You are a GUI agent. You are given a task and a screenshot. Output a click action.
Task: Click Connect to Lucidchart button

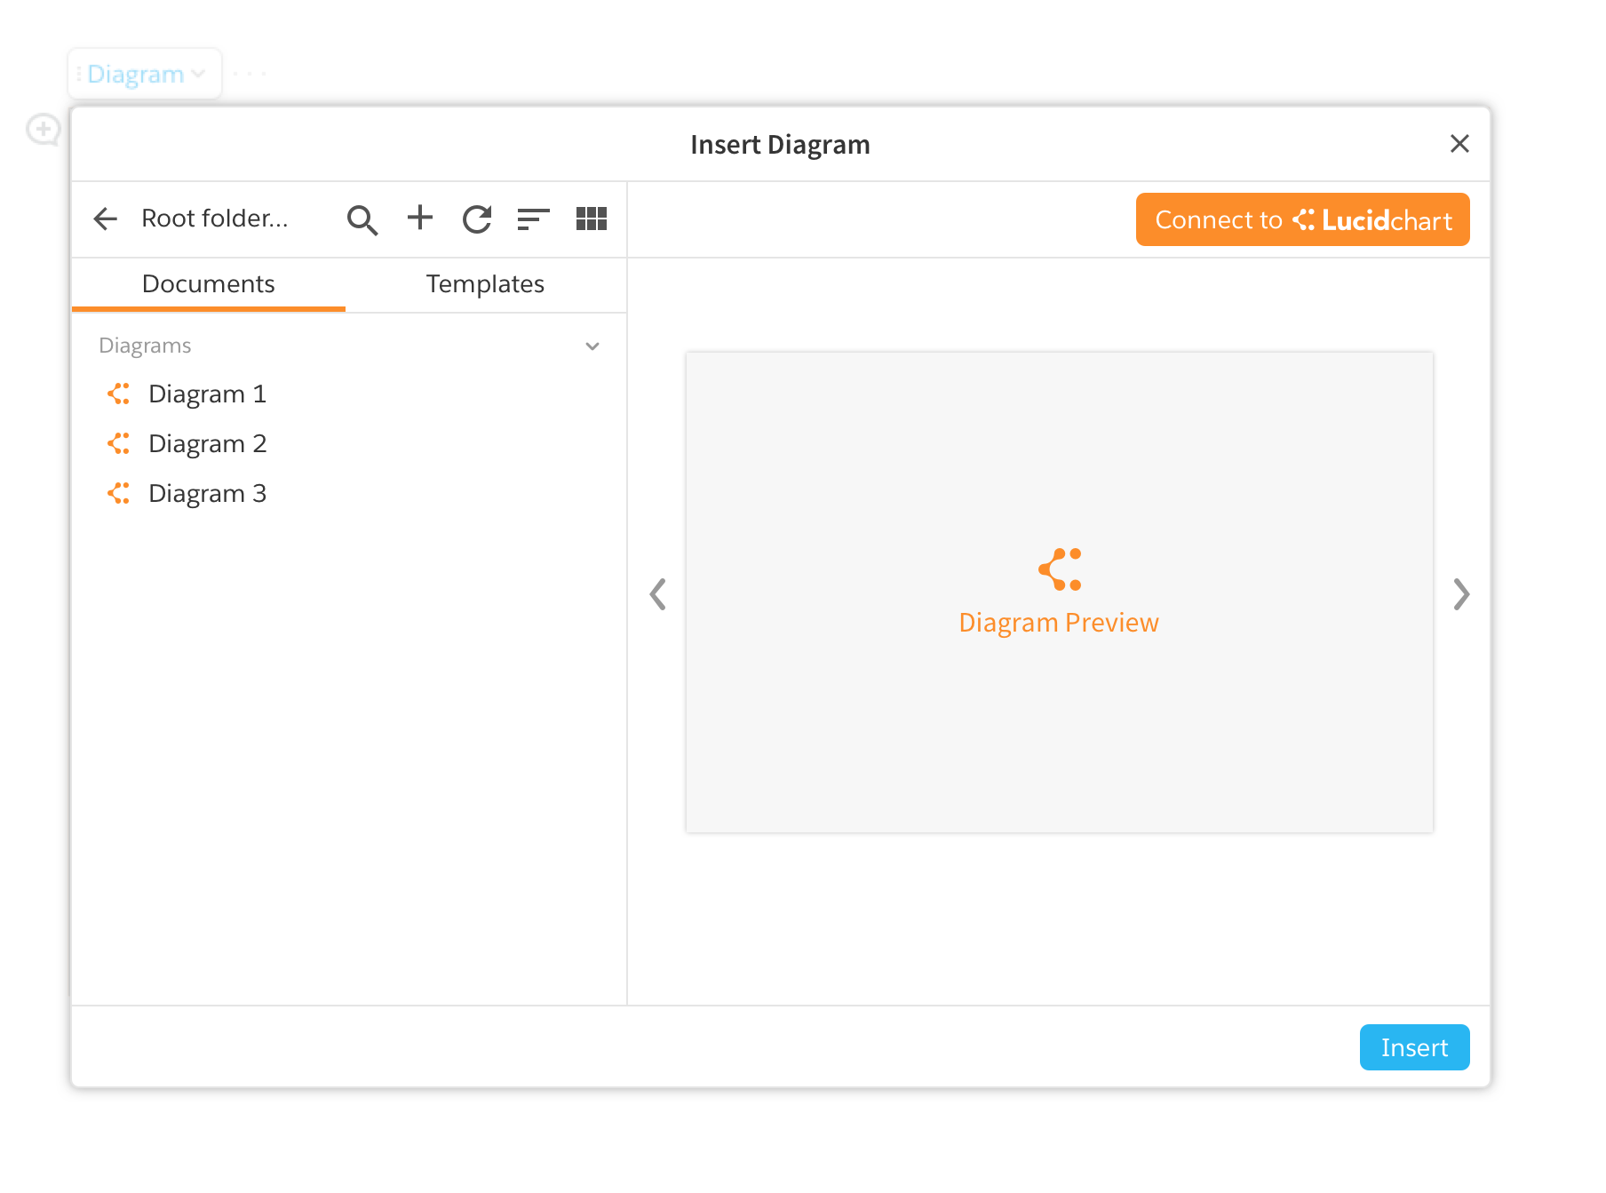click(1302, 219)
